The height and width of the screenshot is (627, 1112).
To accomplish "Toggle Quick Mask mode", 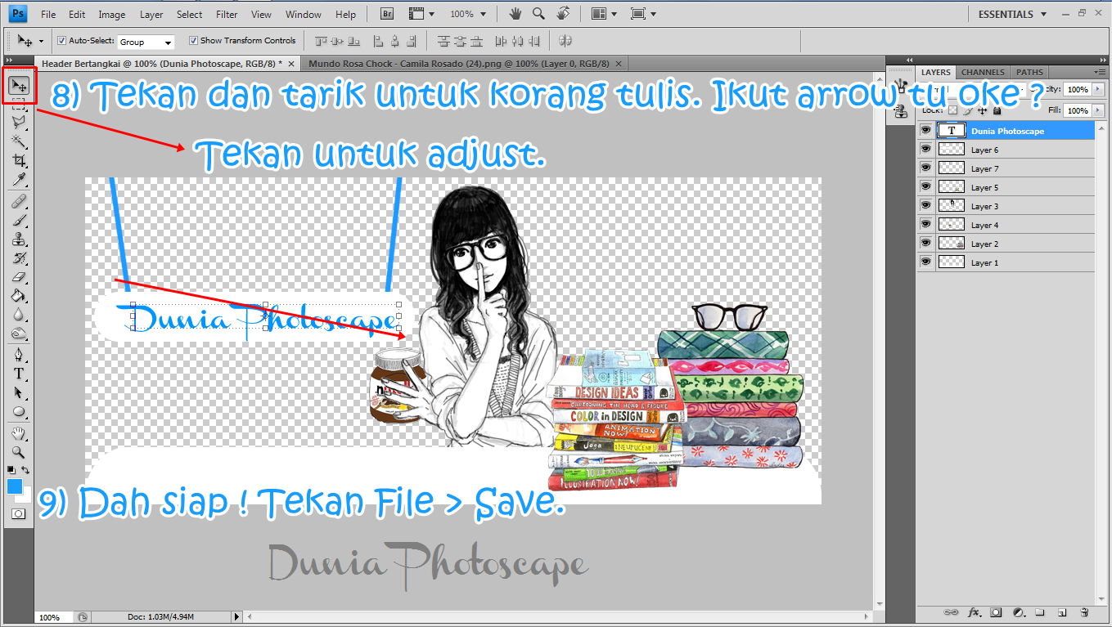I will tap(19, 513).
